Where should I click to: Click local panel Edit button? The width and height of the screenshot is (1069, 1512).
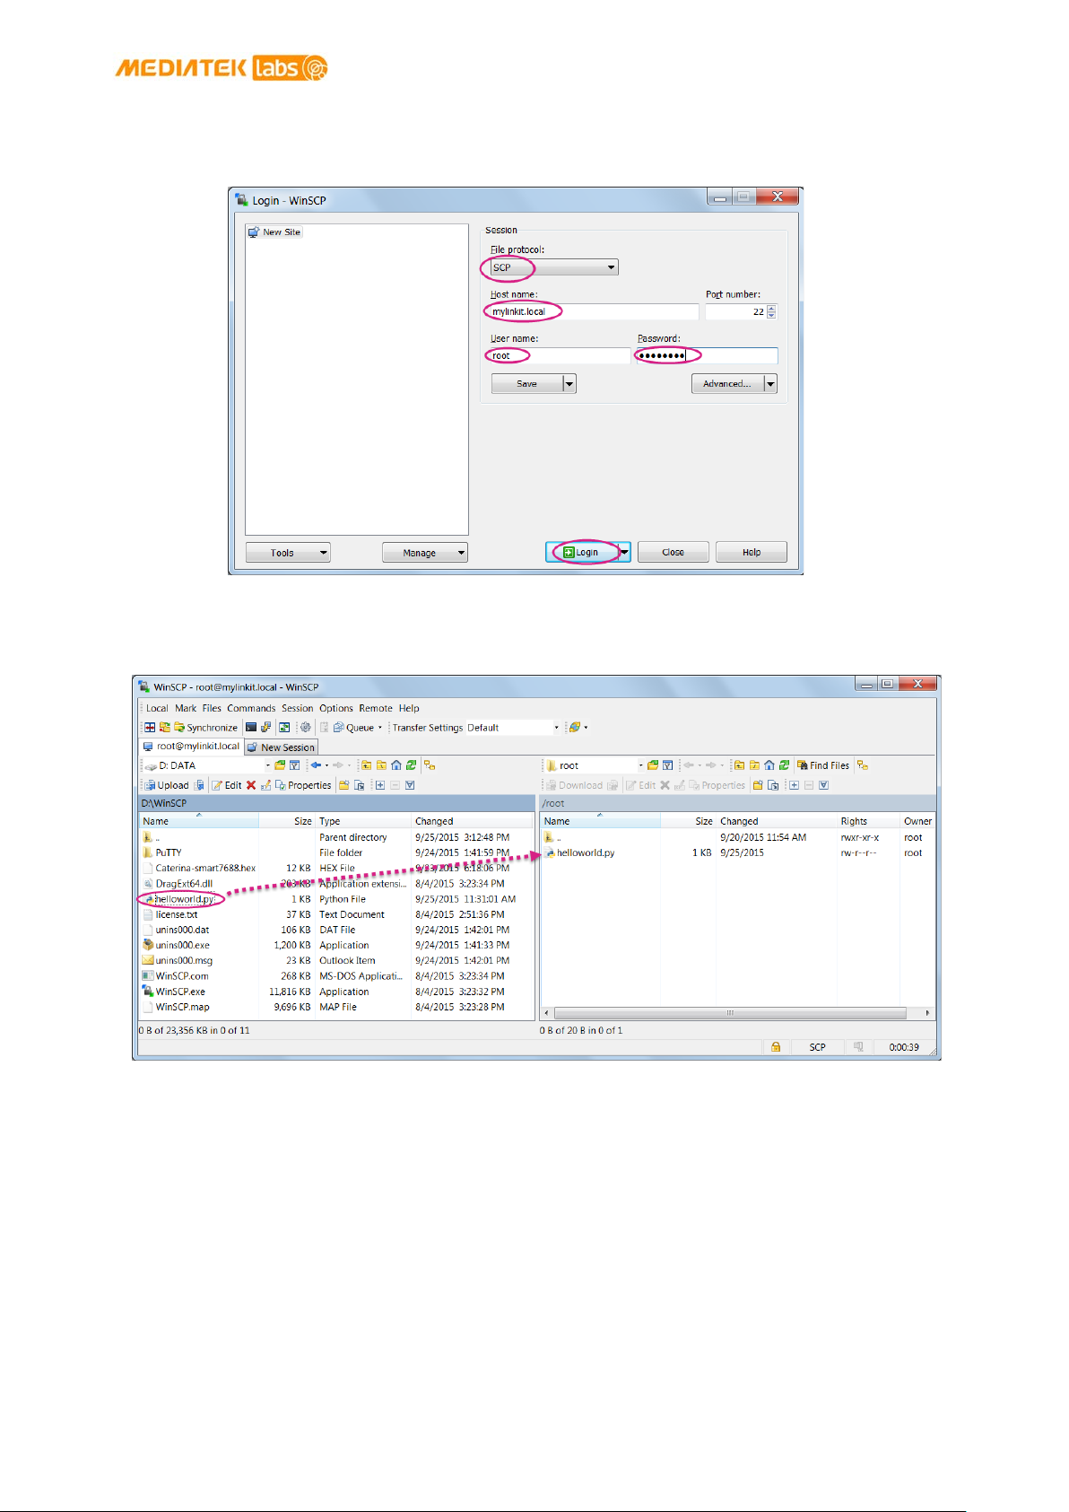pos(227,785)
